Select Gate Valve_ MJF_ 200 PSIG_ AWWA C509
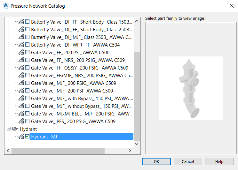This screenshot has height=170, width=238. tap(74, 83)
